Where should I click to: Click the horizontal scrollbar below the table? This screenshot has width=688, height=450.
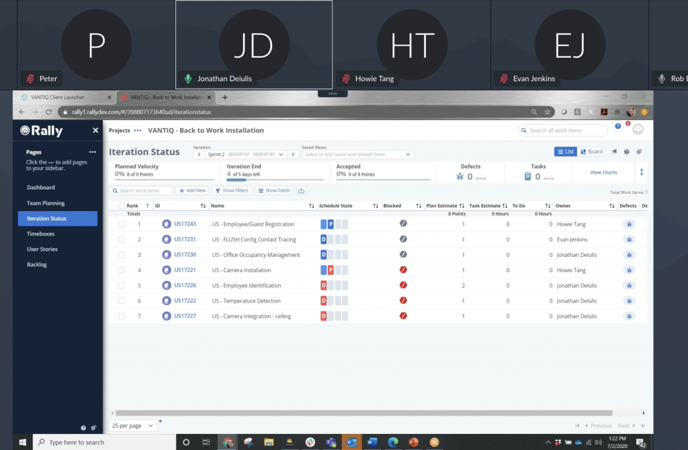363,413
